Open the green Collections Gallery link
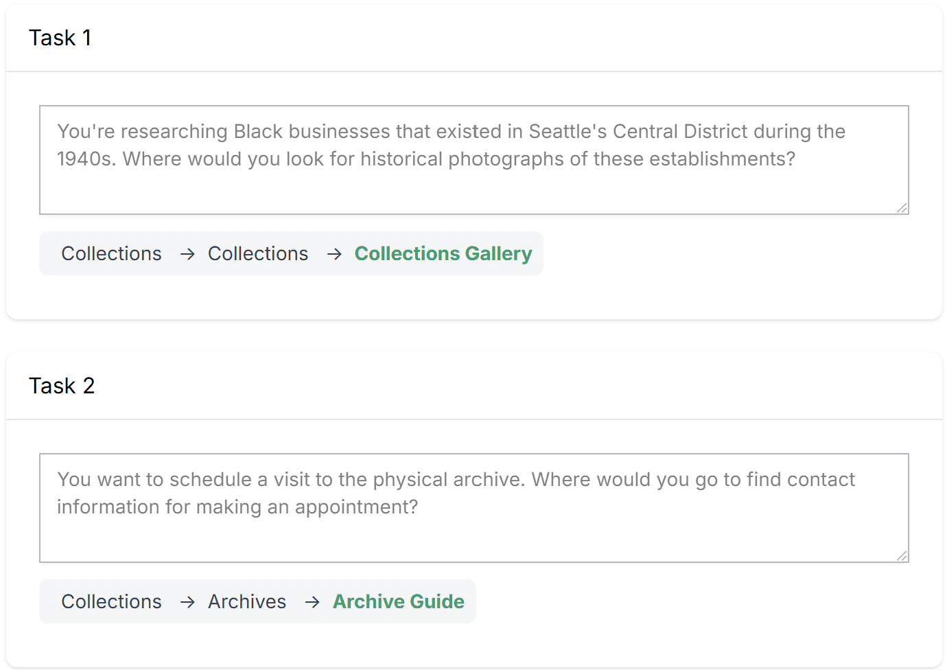 [x=443, y=254]
